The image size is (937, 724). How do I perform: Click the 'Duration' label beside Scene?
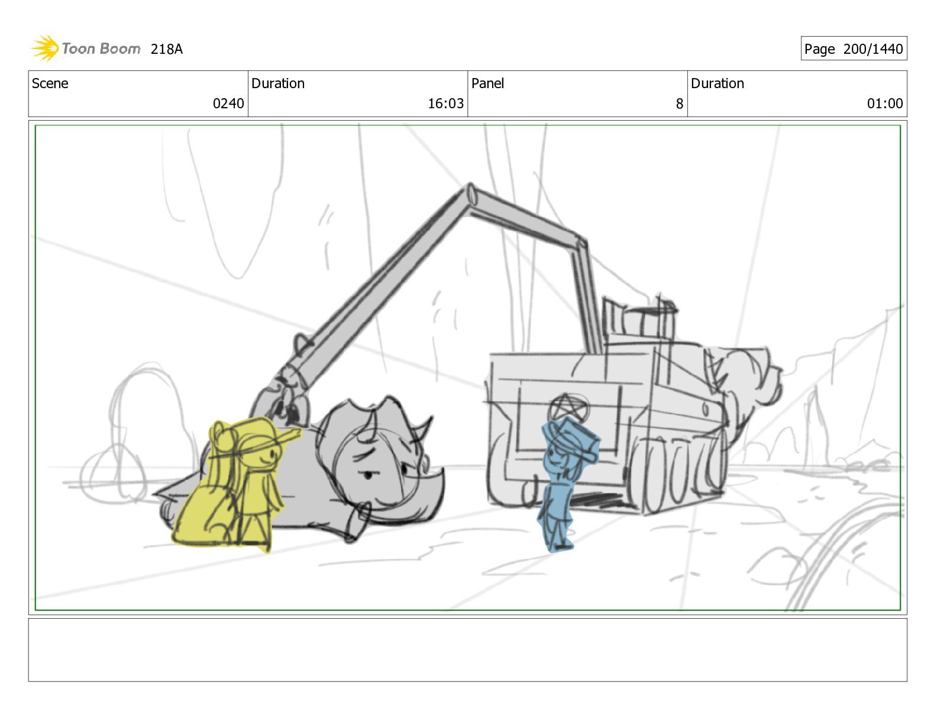pyautogui.click(x=278, y=83)
